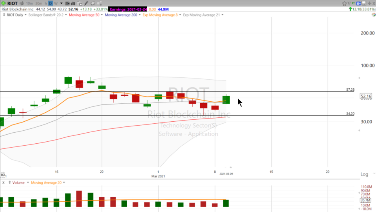Click the templates T icon
Screen dimensions: 376x212
click(x=67, y=4)
